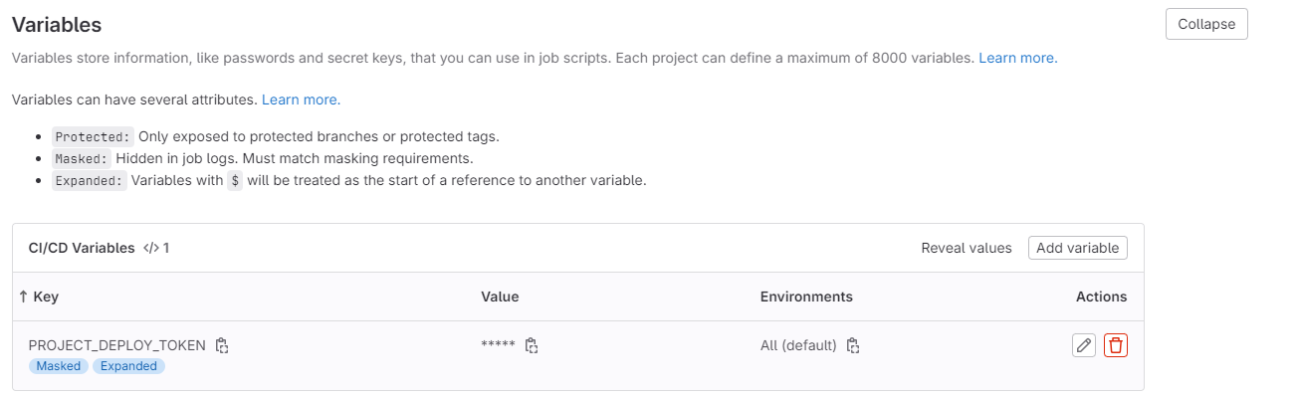This screenshot has width=1296, height=400.
Task: Copy the All (default) environment
Action: [x=853, y=346]
